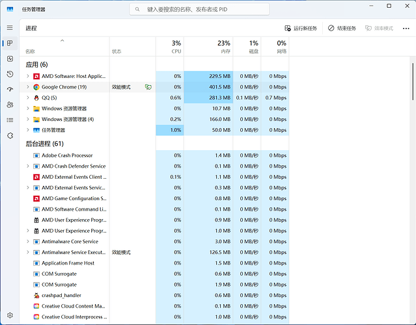Select the crashpad_handler process row
The height and width of the screenshot is (325, 416).
coord(65,295)
